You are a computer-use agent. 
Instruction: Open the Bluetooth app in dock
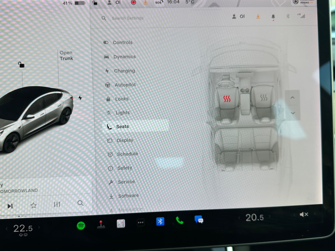(x=160, y=221)
